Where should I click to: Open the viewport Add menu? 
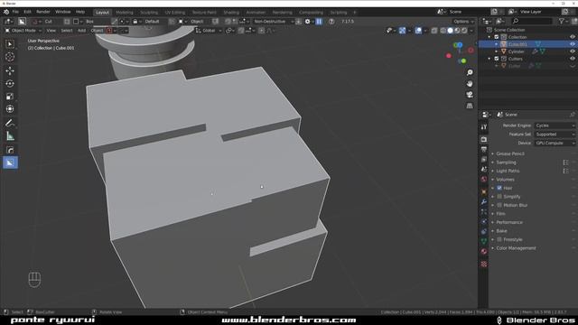(81, 31)
